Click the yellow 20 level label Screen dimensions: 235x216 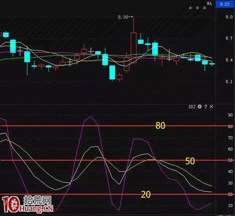[x=146, y=194]
